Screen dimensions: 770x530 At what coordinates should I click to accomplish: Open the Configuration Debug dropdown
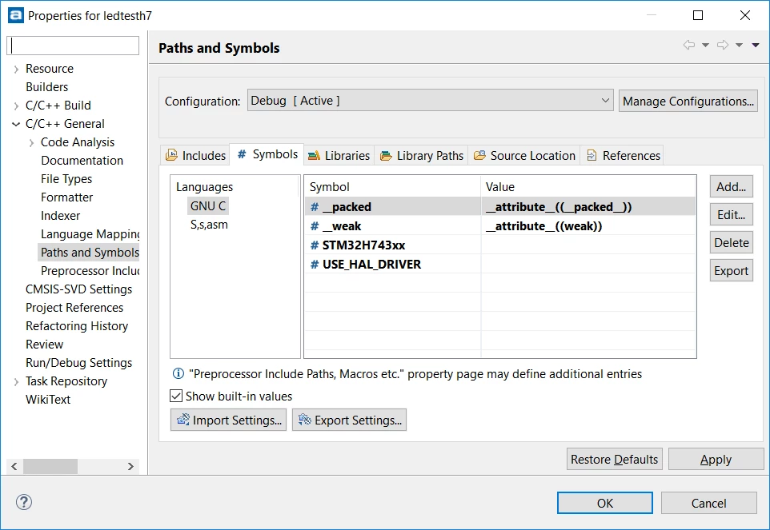pos(430,101)
